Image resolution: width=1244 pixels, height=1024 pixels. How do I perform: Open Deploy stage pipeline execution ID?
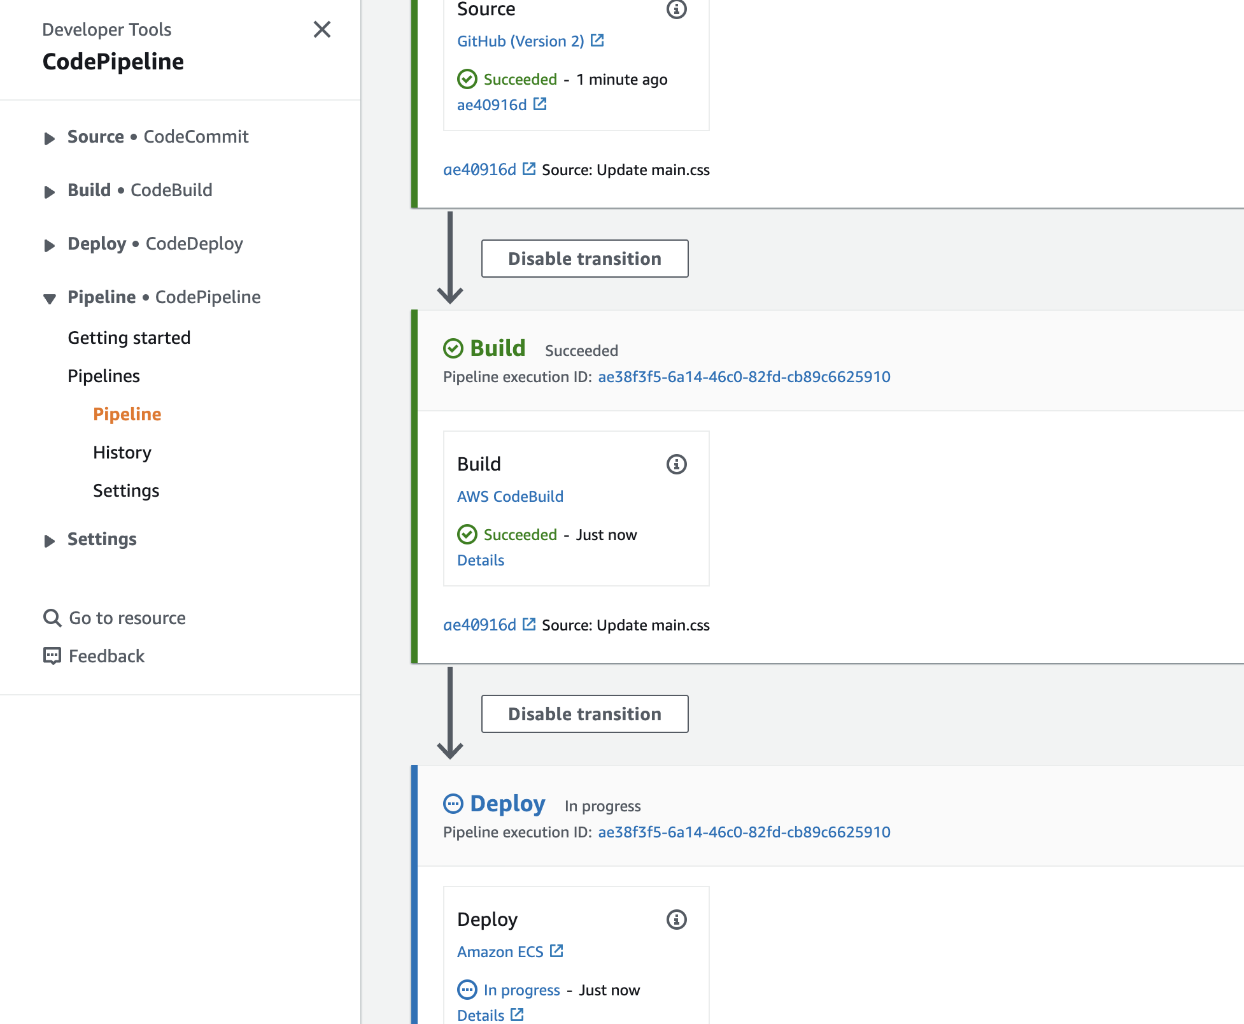pyautogui.click(x=744, y=832)
